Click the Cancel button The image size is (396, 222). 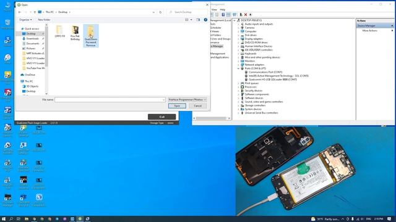(198, 106)
